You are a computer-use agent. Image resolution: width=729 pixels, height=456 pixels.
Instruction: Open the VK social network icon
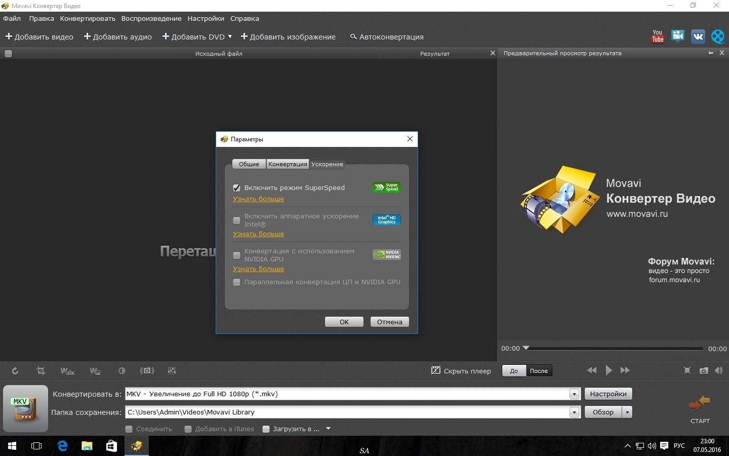698,36
